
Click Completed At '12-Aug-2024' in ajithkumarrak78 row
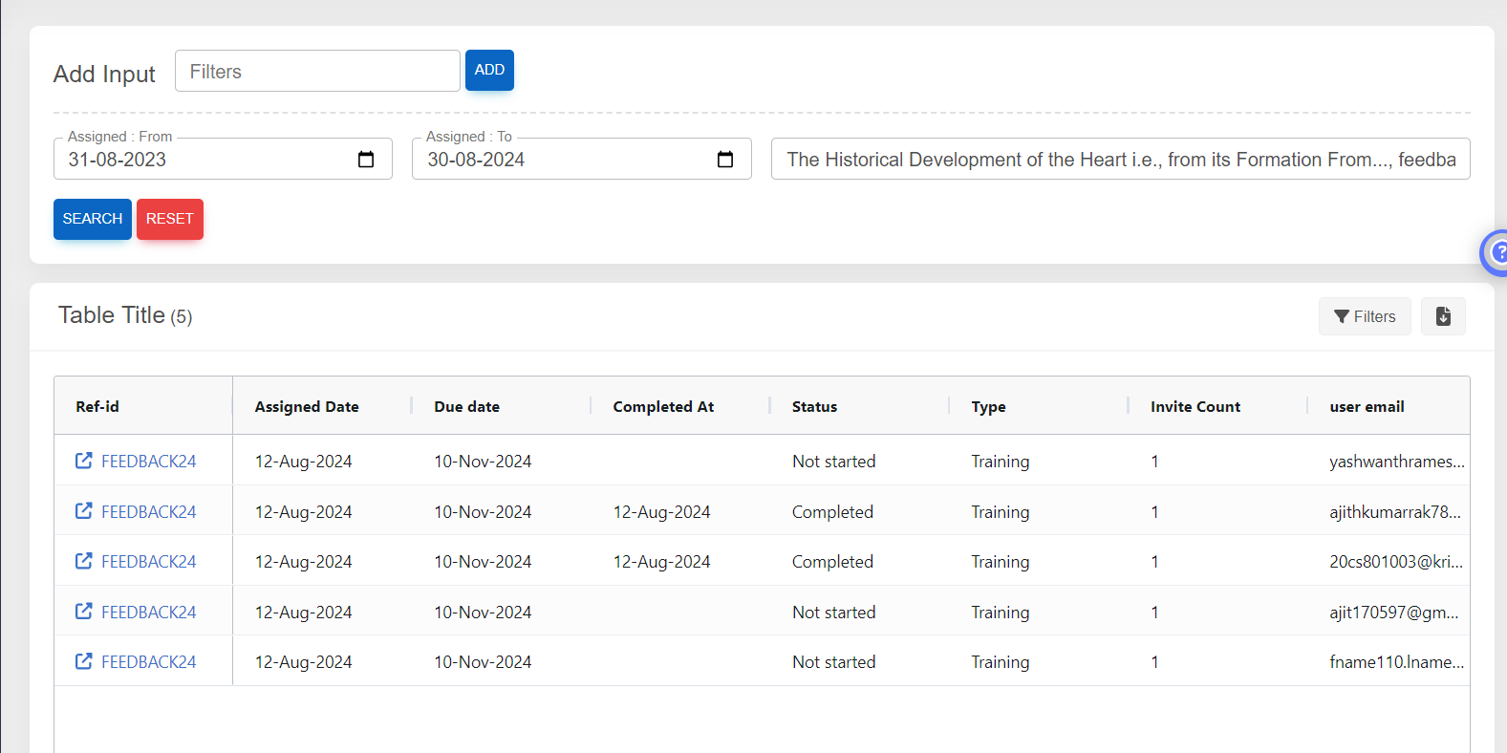(661, 512)
